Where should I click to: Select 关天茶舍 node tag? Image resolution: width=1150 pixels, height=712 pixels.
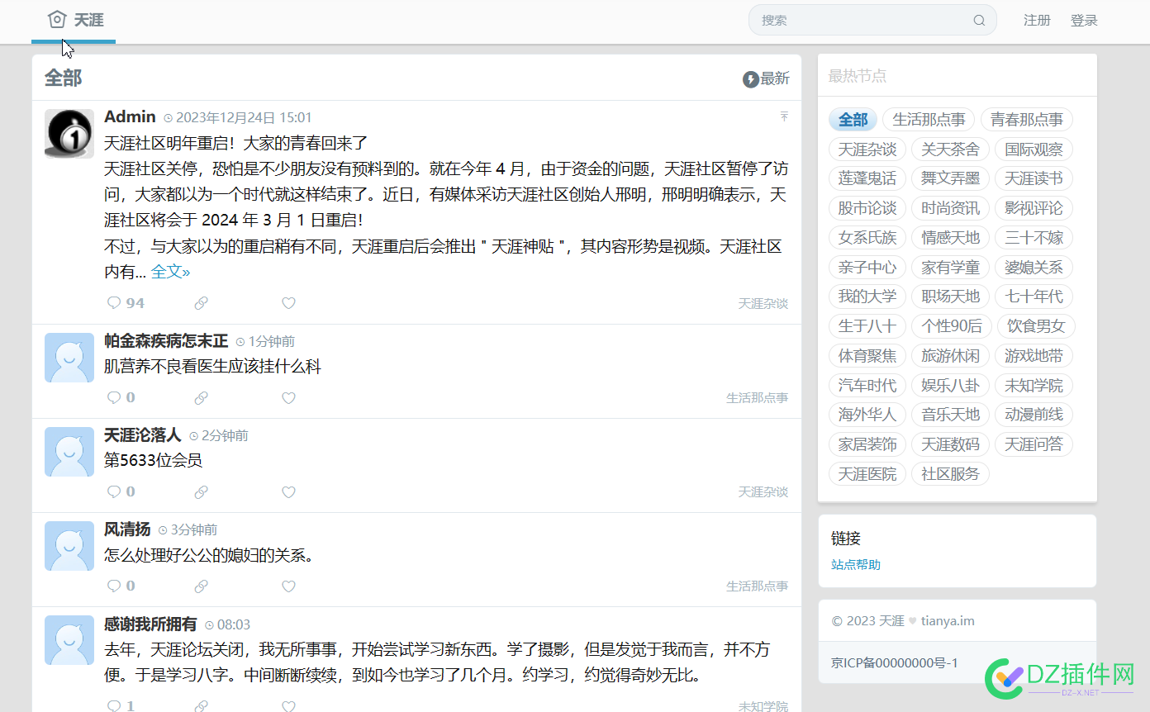coord(950,150)
